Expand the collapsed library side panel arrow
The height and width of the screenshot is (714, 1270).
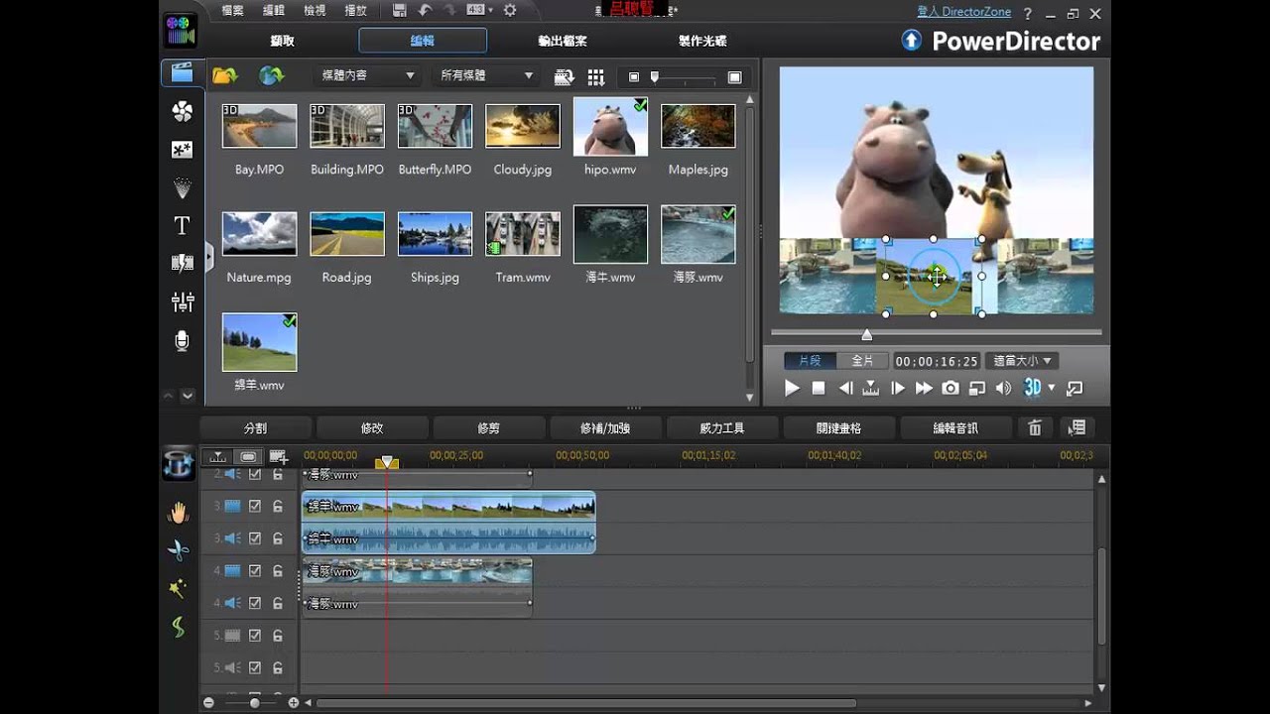[x=209, y=258]
